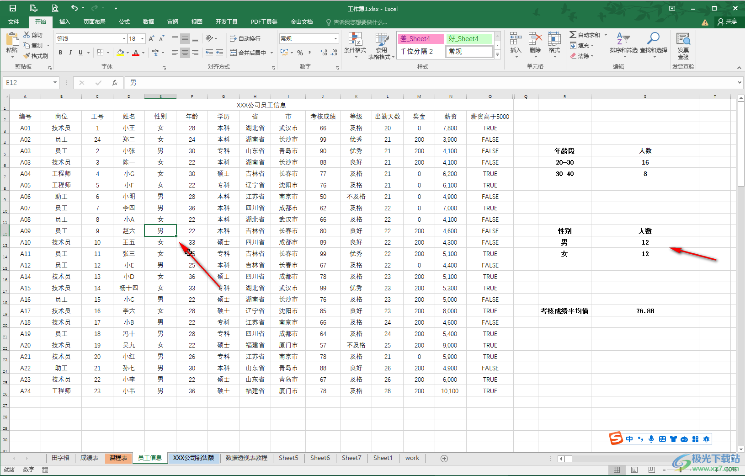This screenshot has height=476, width=745.
Task: Switch to Page Break Preview in status bar
Action: point(652,470)
